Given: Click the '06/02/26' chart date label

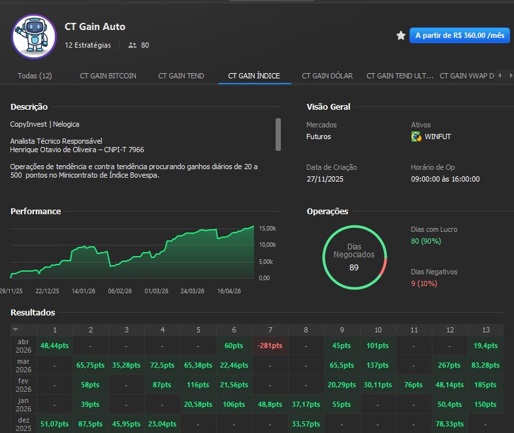Looking at the screenshot, I should (120, 291).
